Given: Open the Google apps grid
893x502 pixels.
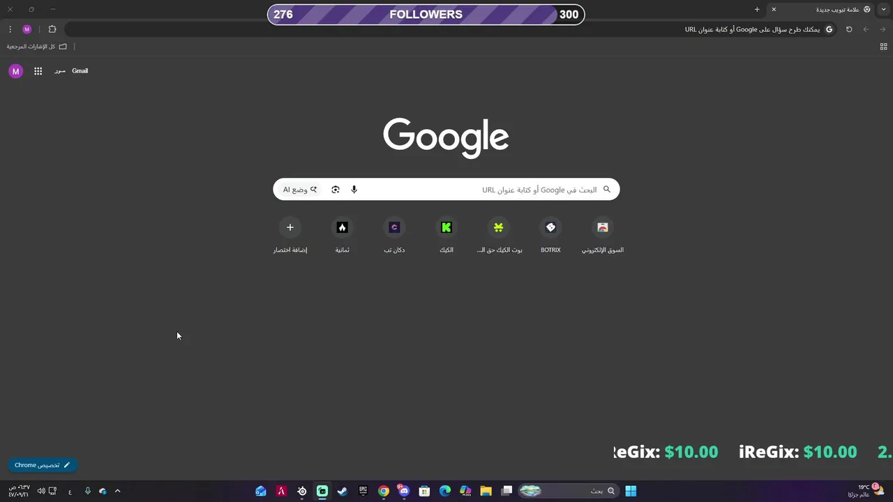Looking at the screenshot, I should 38,71.
